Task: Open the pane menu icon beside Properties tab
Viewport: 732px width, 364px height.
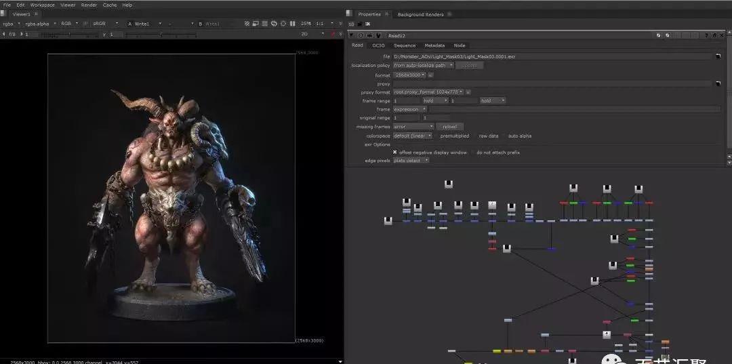Action: point(350,14)
